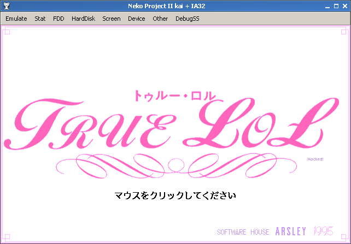Click the 1995 year text
The width and height of the screenshot is (351, 244).
click(x=323, y=231)
